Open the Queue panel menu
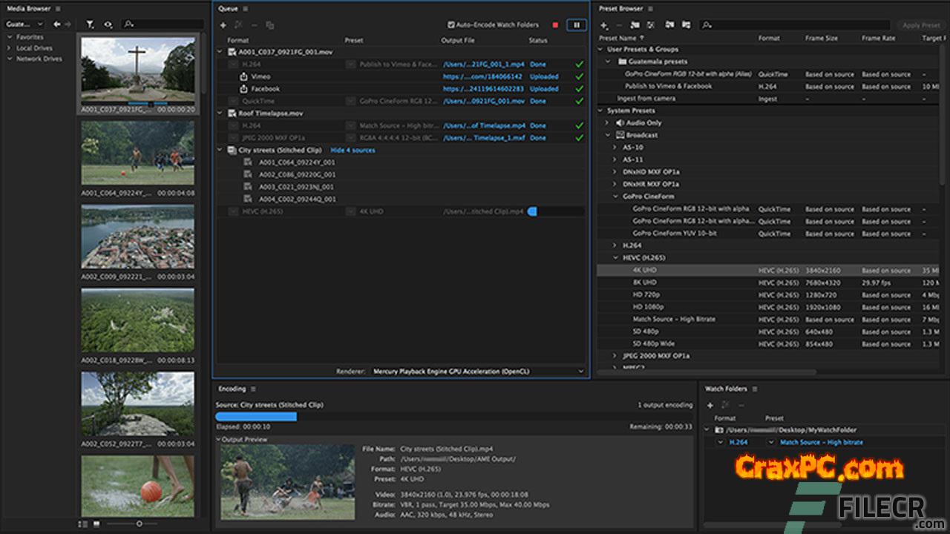The image size is (950, 534). pos(246,9)
